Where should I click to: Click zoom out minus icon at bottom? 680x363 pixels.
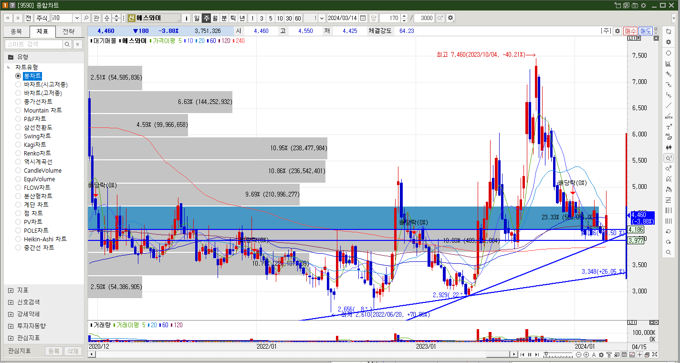(x=578, y=354)
